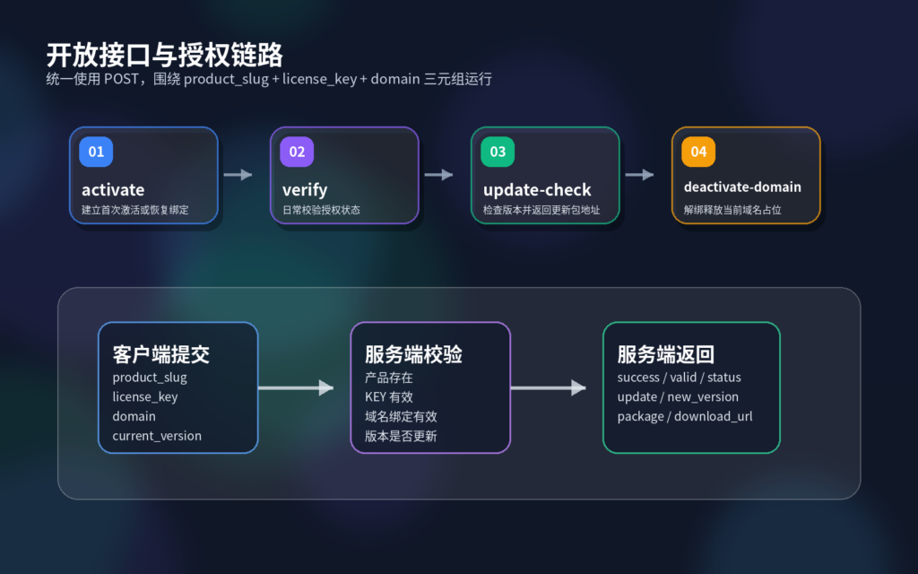918x574 pixels.
Task: Click the arrow between 客户端提交 and 服务端校验
Action: tap(297, 387)
